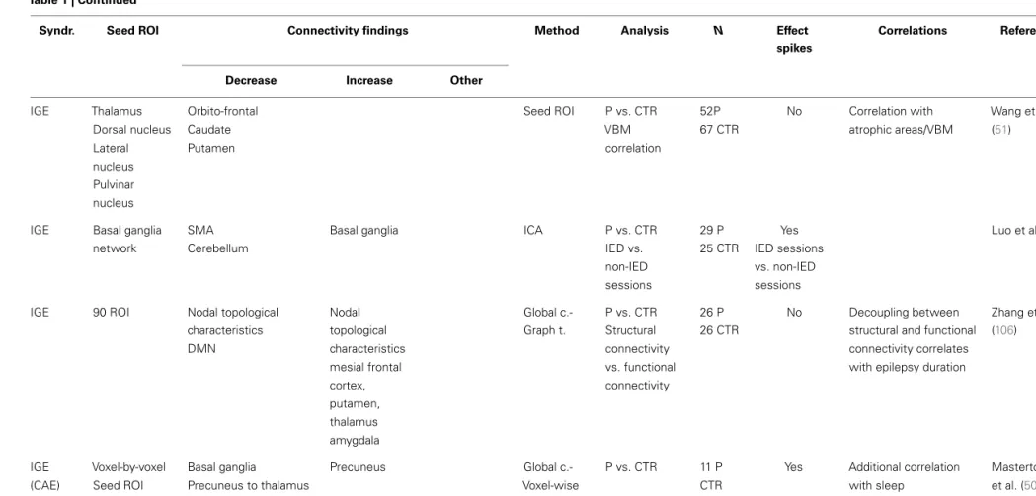Viewport: 1036px width, 496px height.
Task: Click the ICA method cell
Action: 533,230
